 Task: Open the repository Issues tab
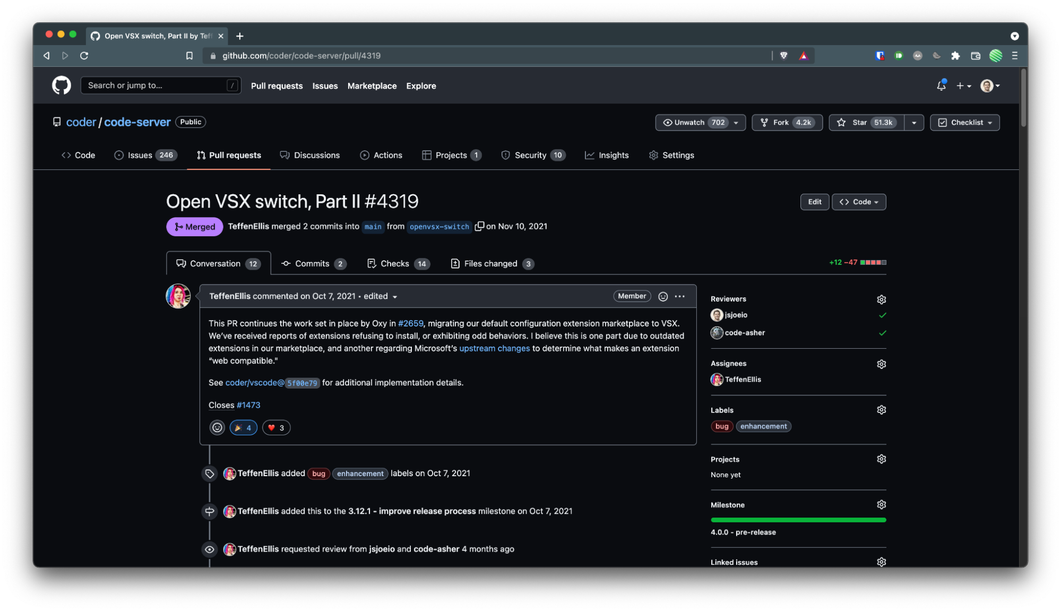point(145,155)
